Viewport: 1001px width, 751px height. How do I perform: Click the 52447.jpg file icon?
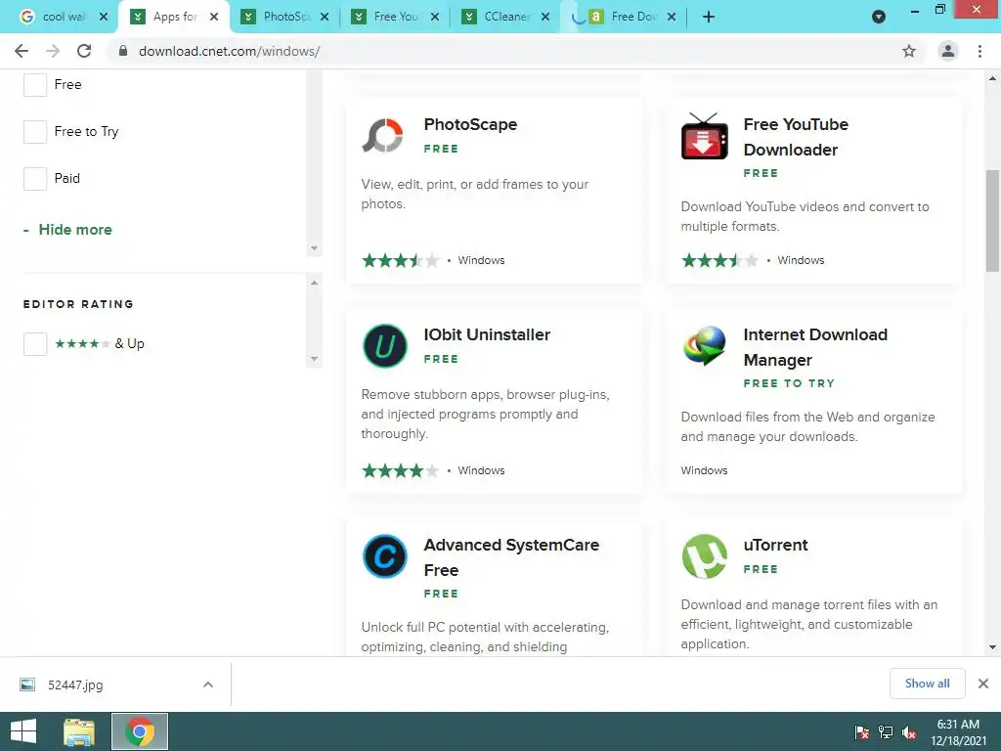[x=27, y=685]
